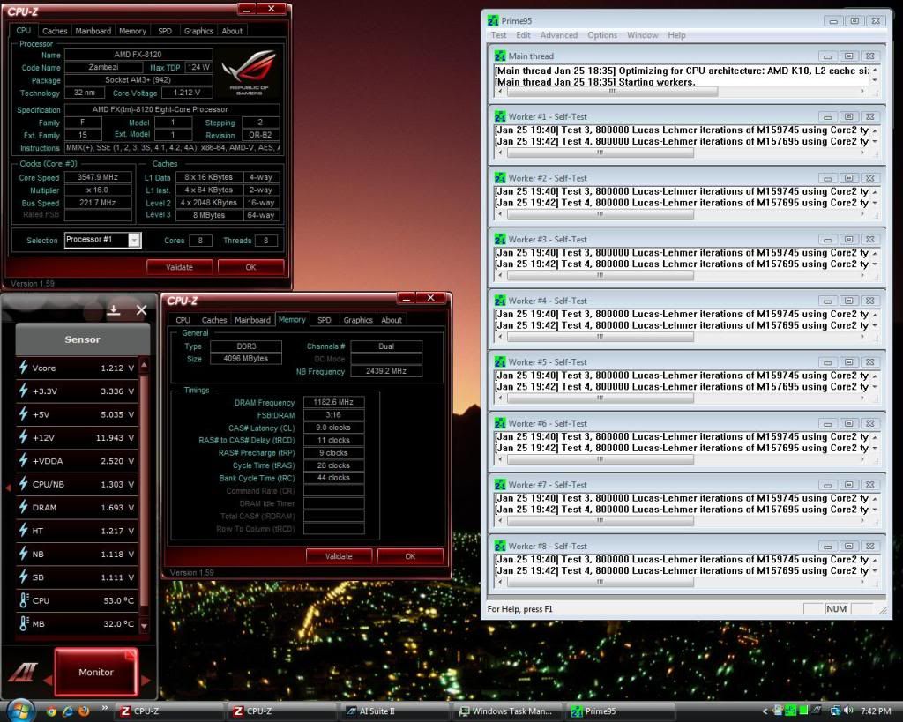
Task: Expand hidden system tray icons arrow
Action: pyautogui.click(x=765, y=711)
